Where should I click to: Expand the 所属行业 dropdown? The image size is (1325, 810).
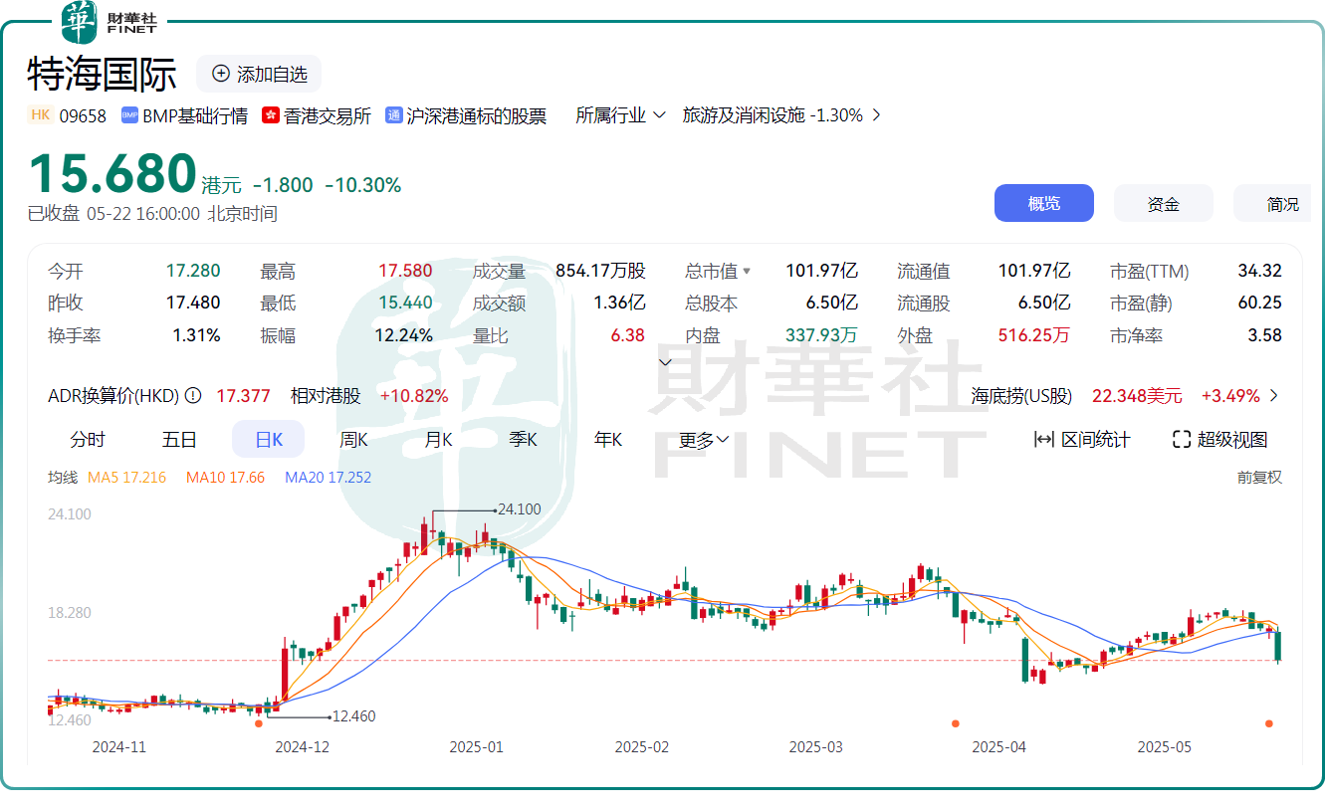point(620,115)
